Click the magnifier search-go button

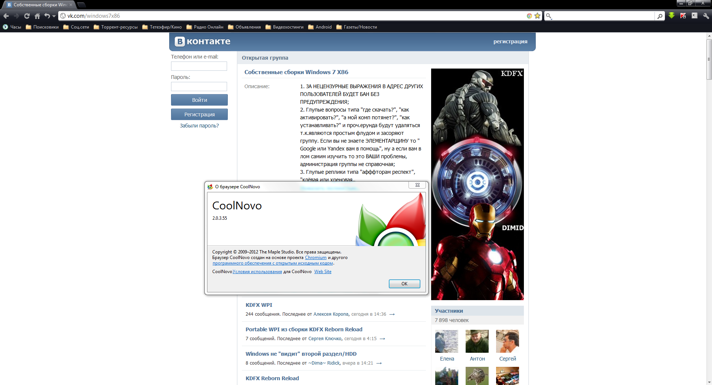tap(660, 16)
